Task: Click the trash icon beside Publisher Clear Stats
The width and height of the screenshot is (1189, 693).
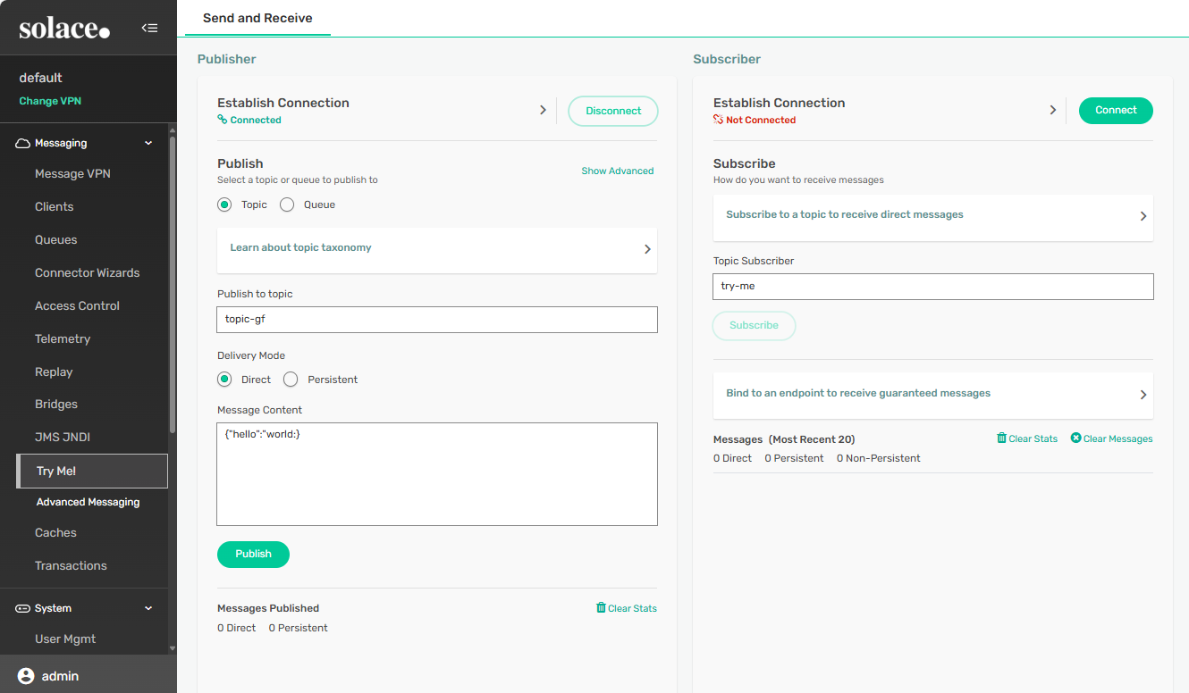Action: click(x=601, y=608)
